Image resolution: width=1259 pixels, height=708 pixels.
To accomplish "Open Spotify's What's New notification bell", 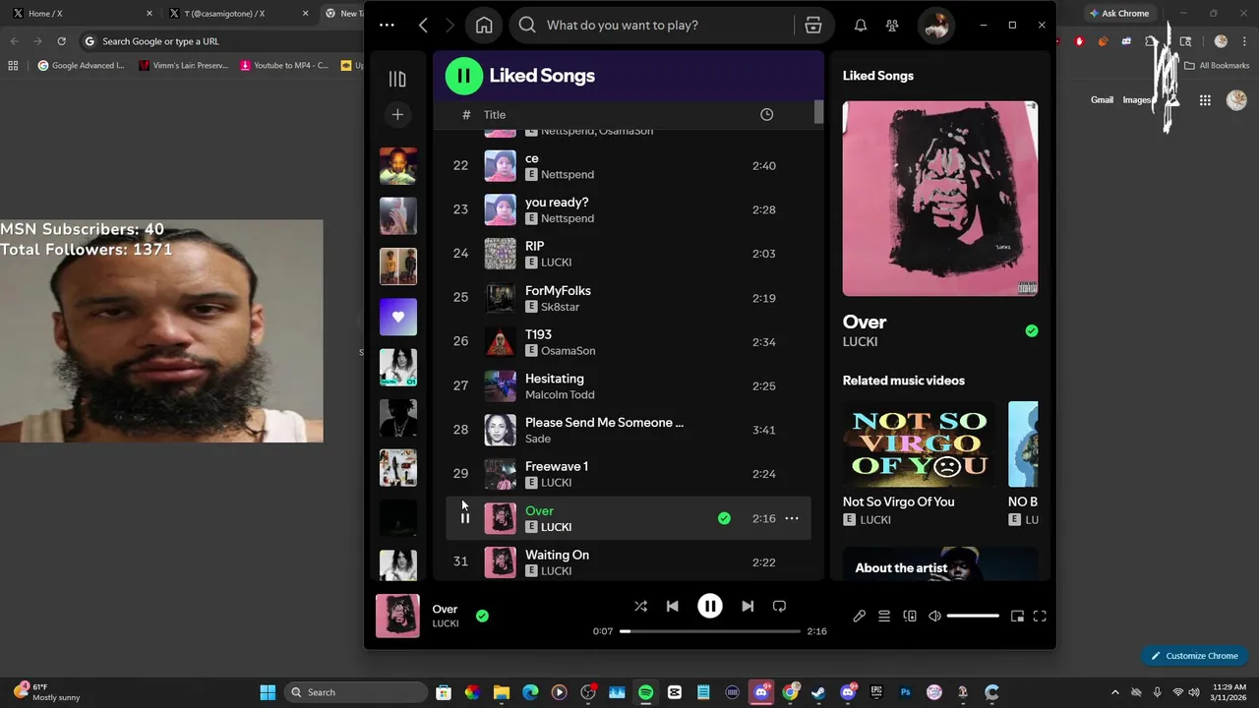I will (x=861, y=26).
